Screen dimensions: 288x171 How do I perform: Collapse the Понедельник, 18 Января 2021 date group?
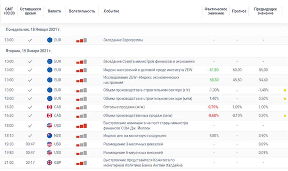coord(33,29)
